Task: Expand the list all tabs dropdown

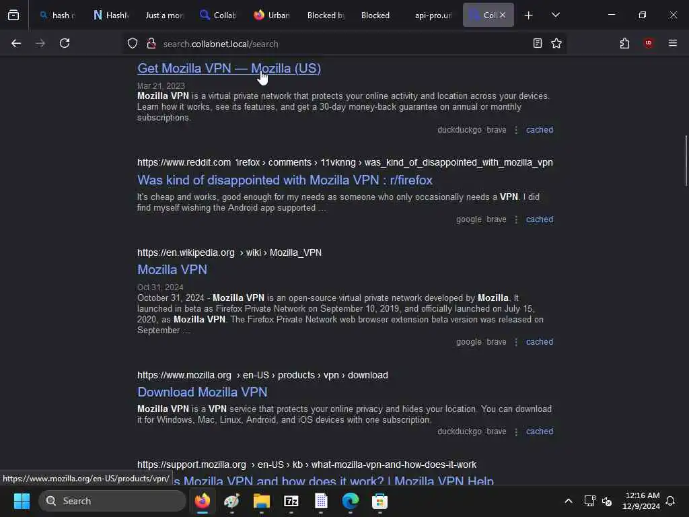Action: pyautogui.click(x=555, y=15)
